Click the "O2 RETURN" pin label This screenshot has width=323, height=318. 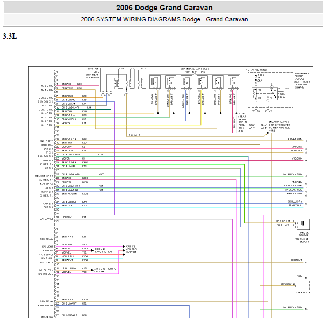click(x=46, y=196)
